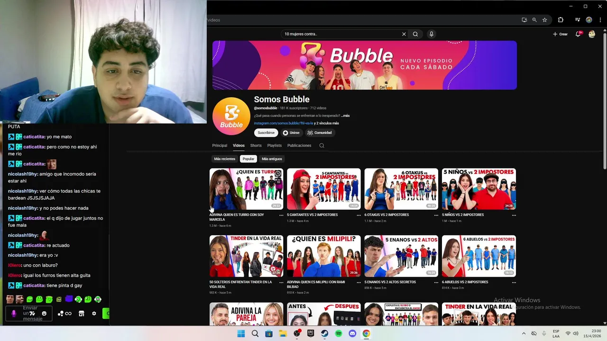Click the infinity icon in chat bar
Viewport: 607px width, 341px height.
[68, 314]
